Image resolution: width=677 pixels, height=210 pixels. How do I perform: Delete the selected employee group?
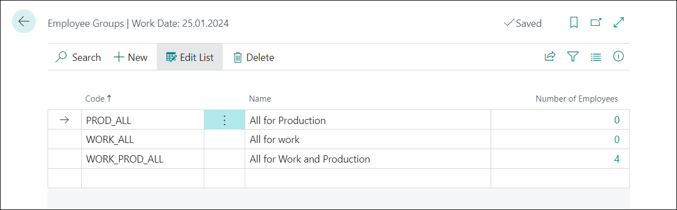click(x=254, y=57)
